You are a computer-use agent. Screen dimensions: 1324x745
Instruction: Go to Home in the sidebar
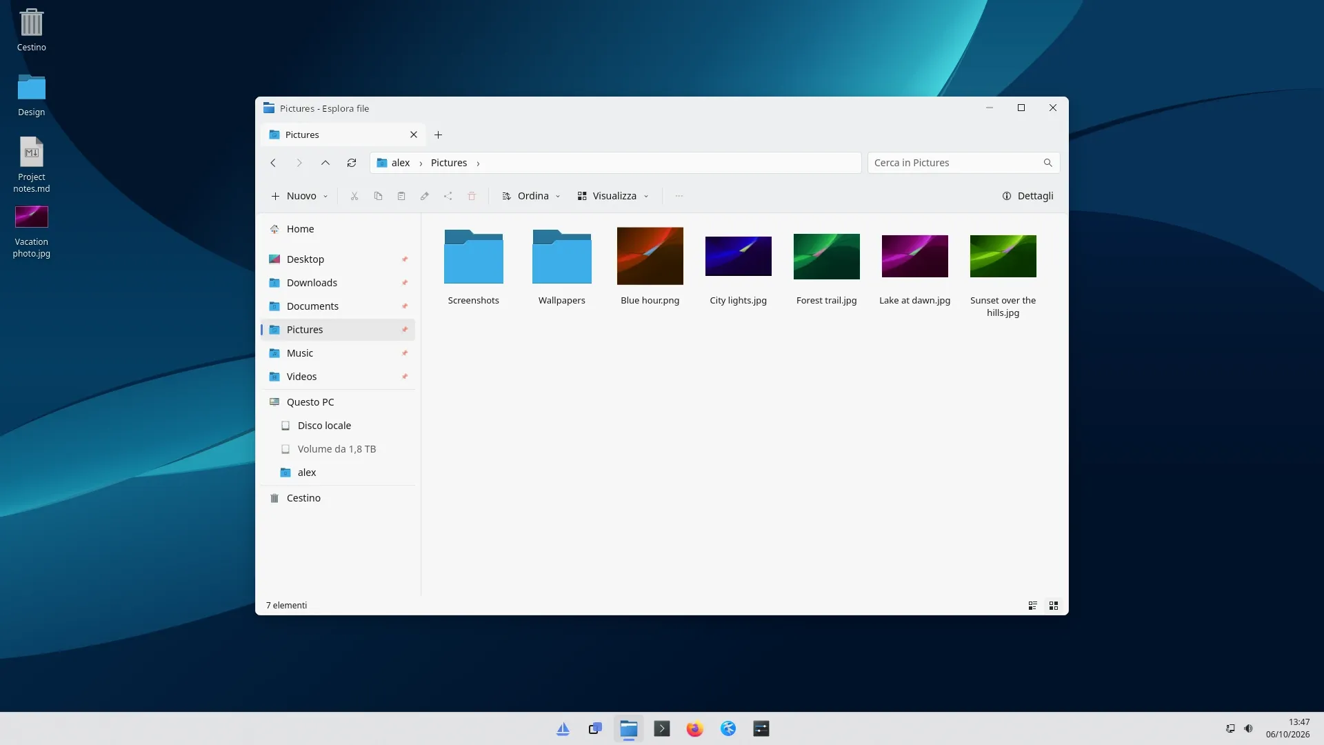coord(338,229)
